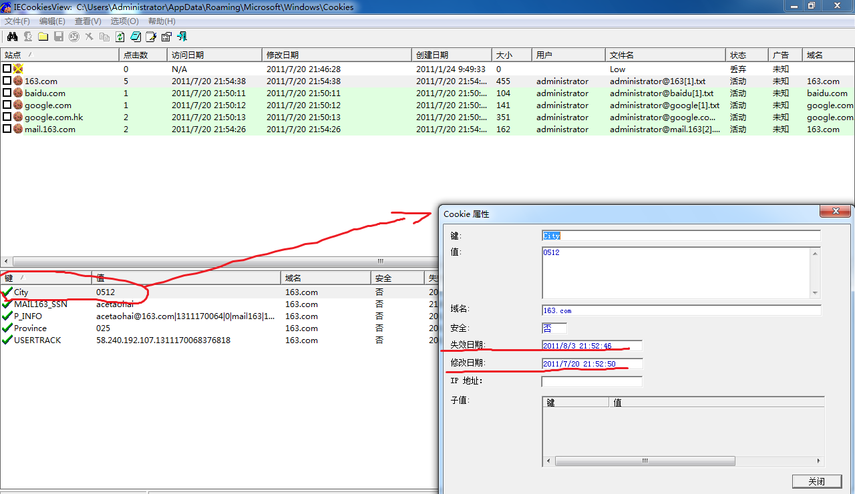
Task: Click the 关闭 button in Cookie 属性 dialog
Action: [x=816, y=481]
